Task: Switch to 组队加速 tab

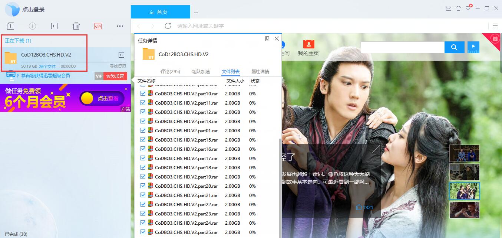Action: pos(201,72)
